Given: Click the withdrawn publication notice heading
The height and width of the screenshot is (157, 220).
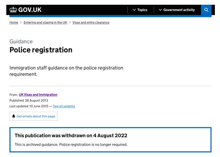Looking at the screenshot, I should pyautogui.click(x=71, y=135).
